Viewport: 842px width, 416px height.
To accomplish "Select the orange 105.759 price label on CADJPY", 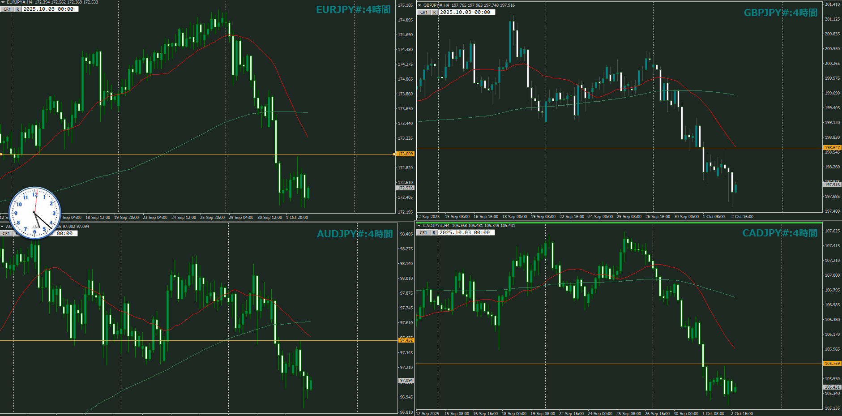I will pyautogui.click(x=832, y=364).
